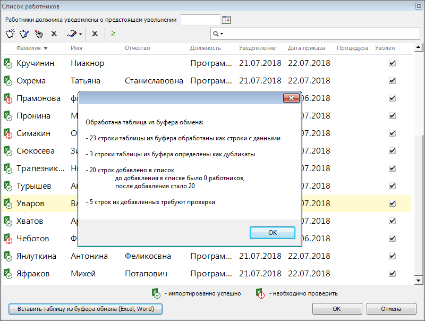Screen dimensions: 425x321
Task: Click the green refresh arrows icon
Action: pos(113,33)
